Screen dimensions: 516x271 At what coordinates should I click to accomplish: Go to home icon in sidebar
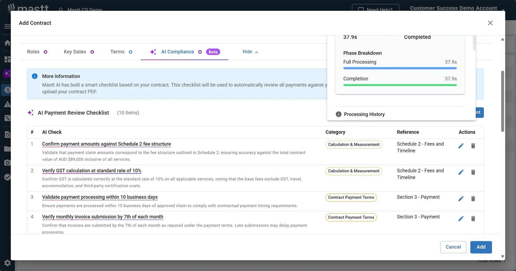7,43
